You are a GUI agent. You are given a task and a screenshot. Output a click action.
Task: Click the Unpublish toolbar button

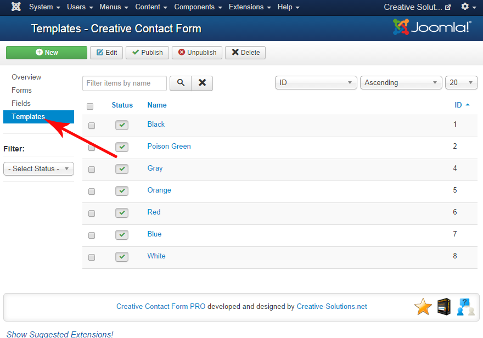197,52
